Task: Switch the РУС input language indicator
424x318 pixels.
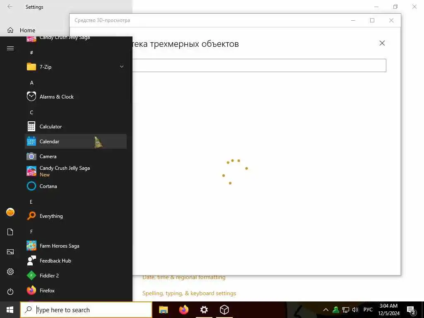Action: click(x=368, y=310)
